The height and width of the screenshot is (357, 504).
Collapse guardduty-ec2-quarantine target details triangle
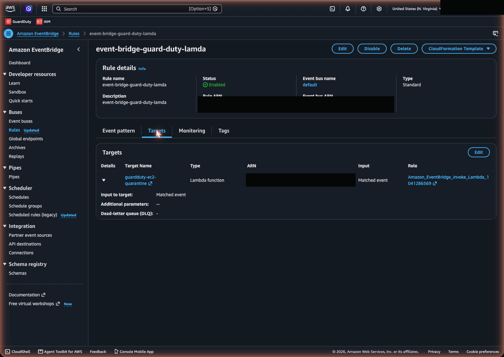pyautogui.click(x=104, y=180)
